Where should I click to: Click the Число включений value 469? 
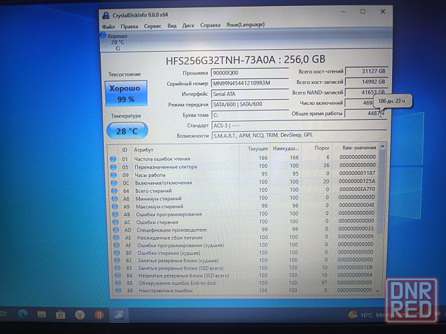point(359,103)
